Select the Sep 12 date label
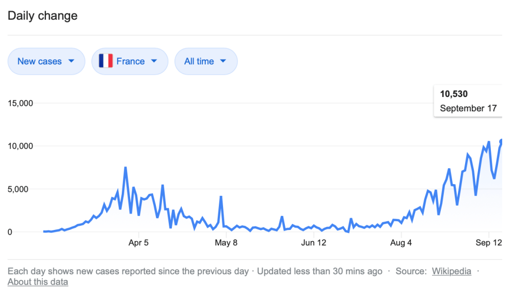The height and width of the screenshot is (297, 528). click(x=489, y=242)
